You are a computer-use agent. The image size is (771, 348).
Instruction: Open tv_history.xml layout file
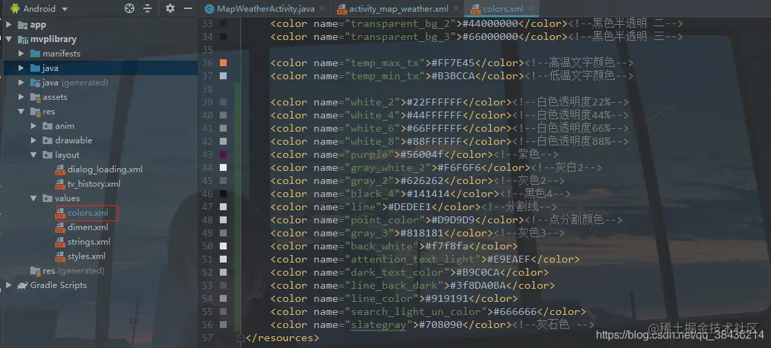click(94, 184)
